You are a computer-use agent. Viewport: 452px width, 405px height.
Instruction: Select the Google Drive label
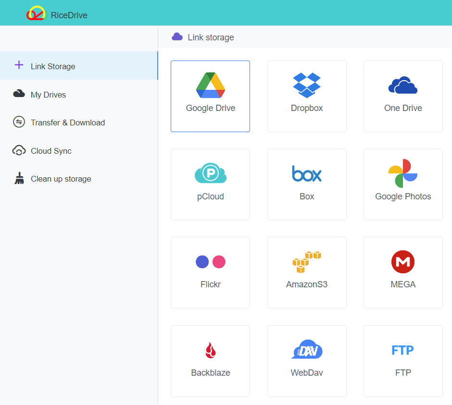coord(211,108)
